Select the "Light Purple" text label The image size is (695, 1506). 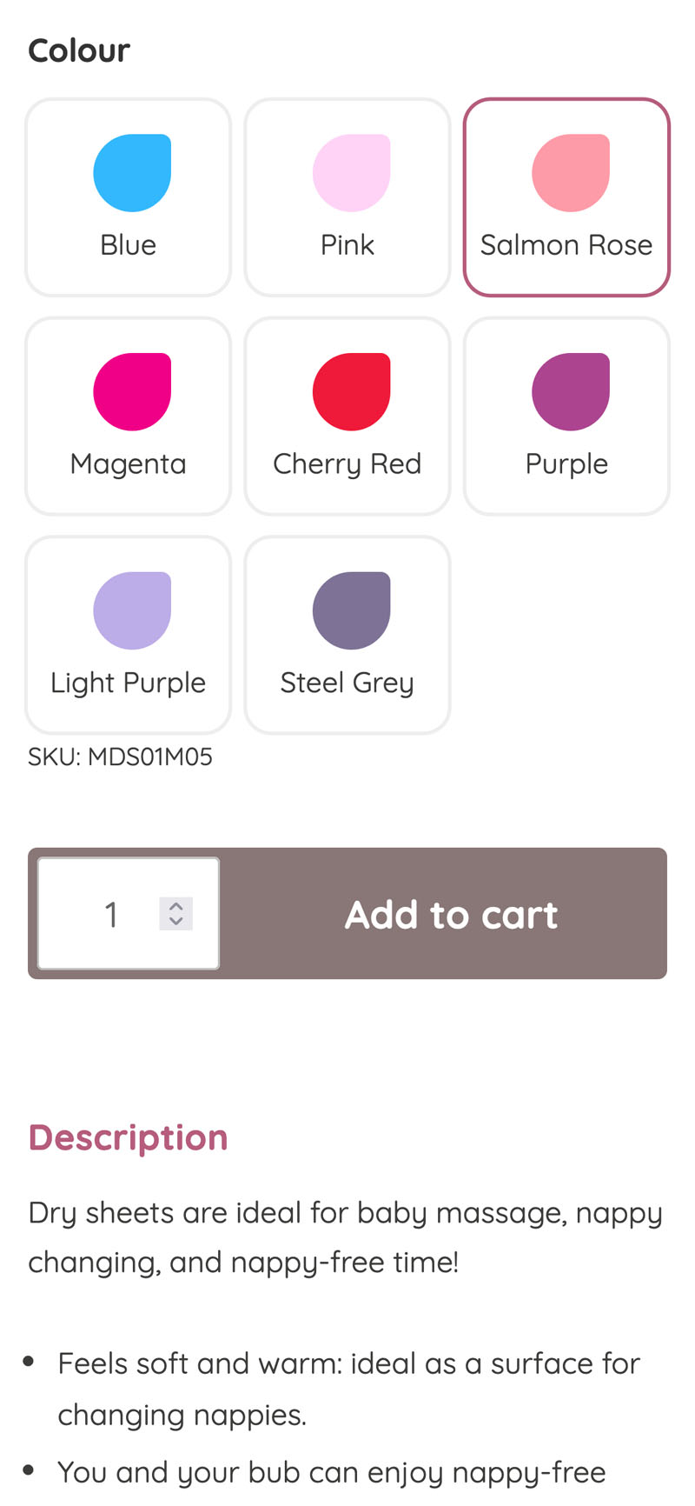pyautogui.click(x=129, y=683)
